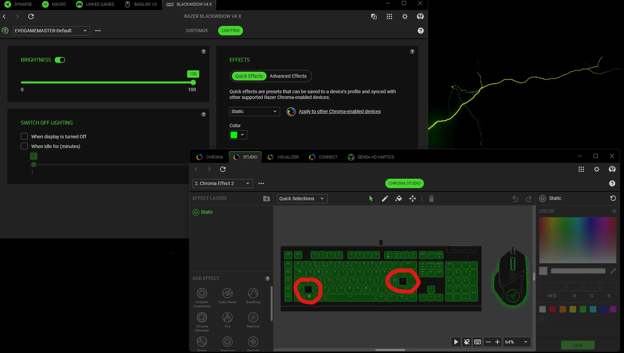Switch to the CHROMA tab
Screen dimensions: 624x353
(210, 157)
